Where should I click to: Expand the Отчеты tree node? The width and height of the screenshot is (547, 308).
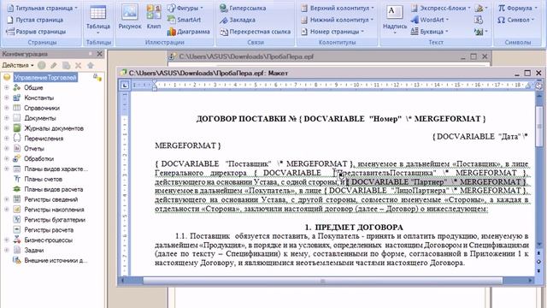[6, 148]
